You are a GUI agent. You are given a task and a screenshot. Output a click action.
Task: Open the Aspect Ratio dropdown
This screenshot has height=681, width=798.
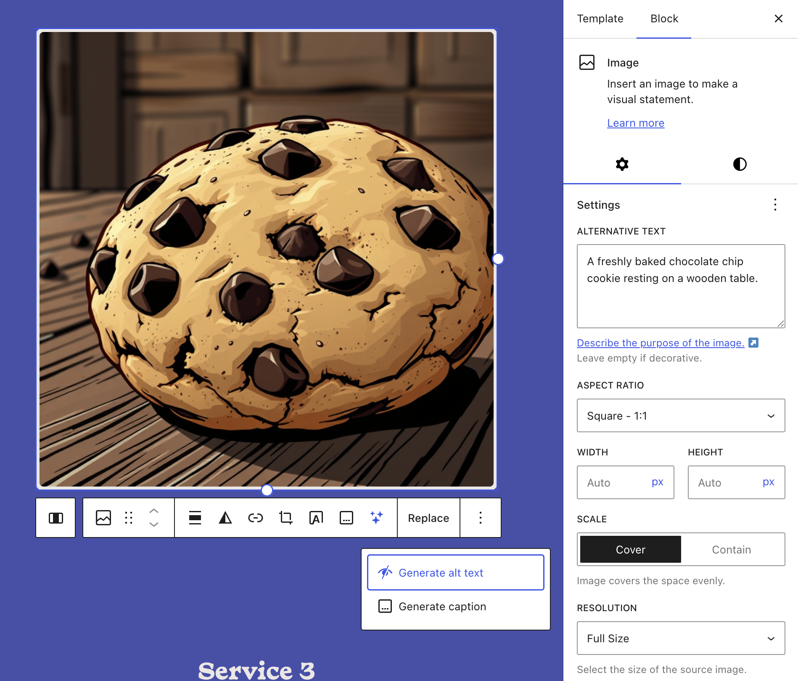680,415
